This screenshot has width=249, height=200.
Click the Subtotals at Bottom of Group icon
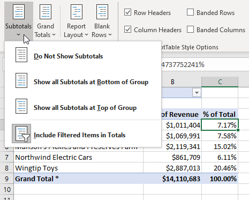point(21,80)
